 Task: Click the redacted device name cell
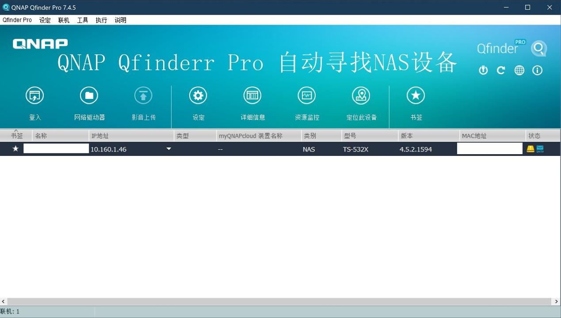click(56, 148)
